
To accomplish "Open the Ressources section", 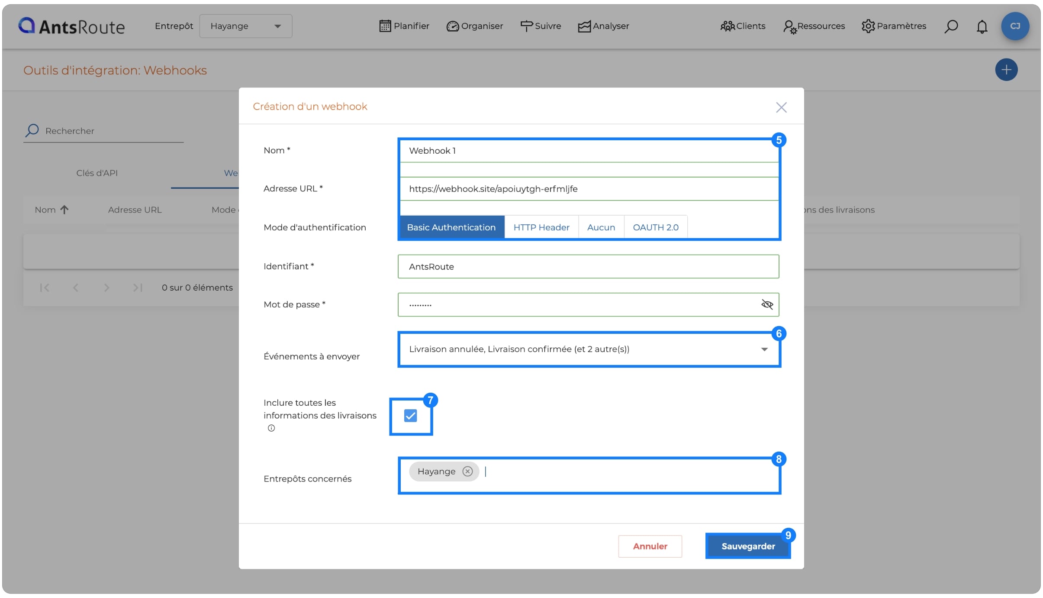I will coord(814,26).
